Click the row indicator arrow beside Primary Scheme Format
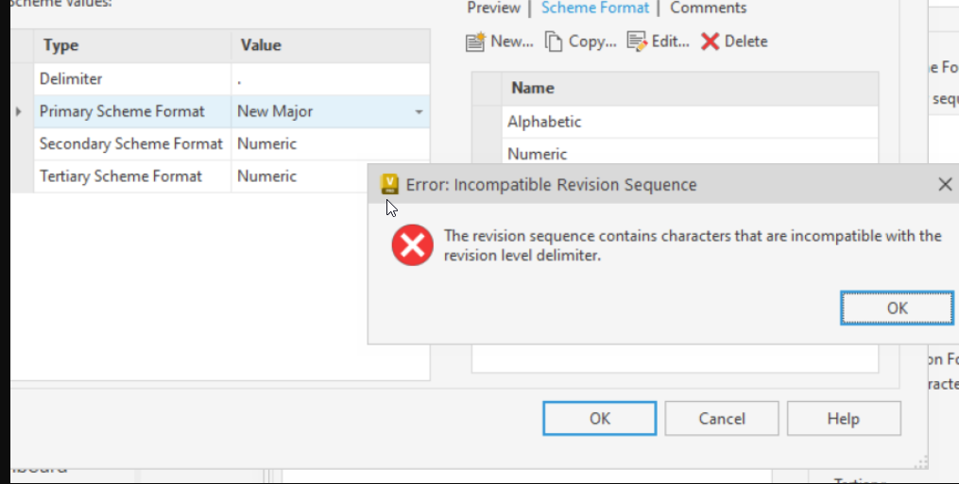 19,112
